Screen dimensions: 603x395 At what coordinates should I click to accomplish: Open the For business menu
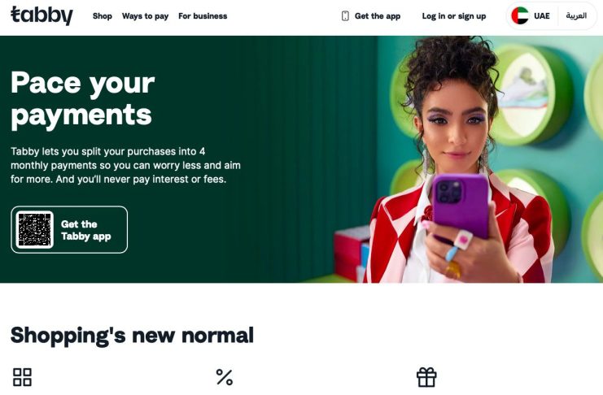pos(203,16)
